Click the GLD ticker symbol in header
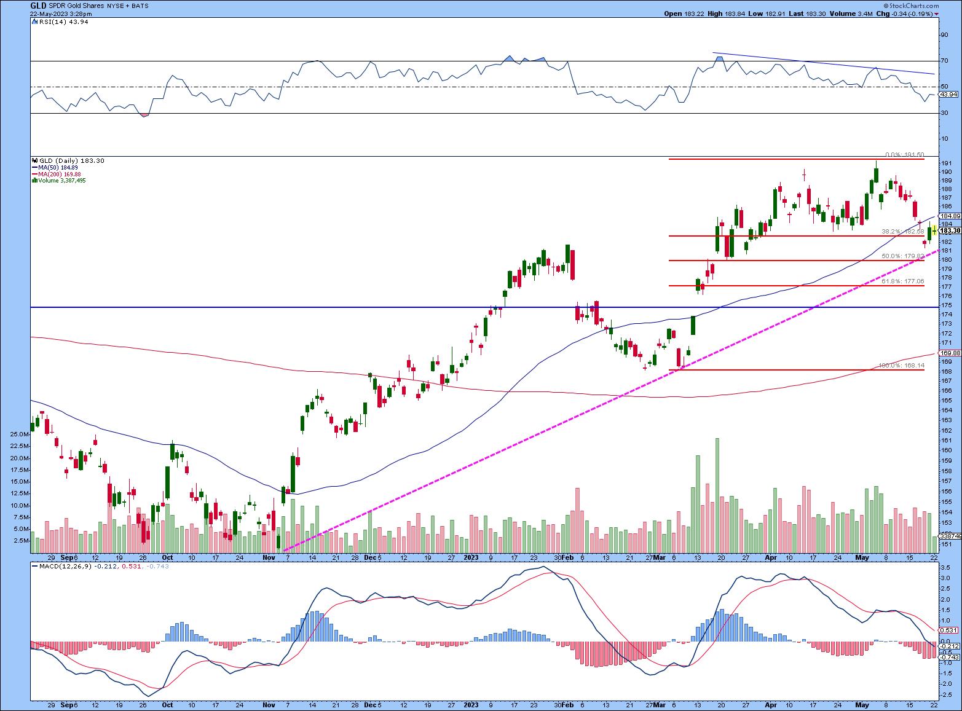The height and width of the screenshot is (711, 962). coord(38,6)
